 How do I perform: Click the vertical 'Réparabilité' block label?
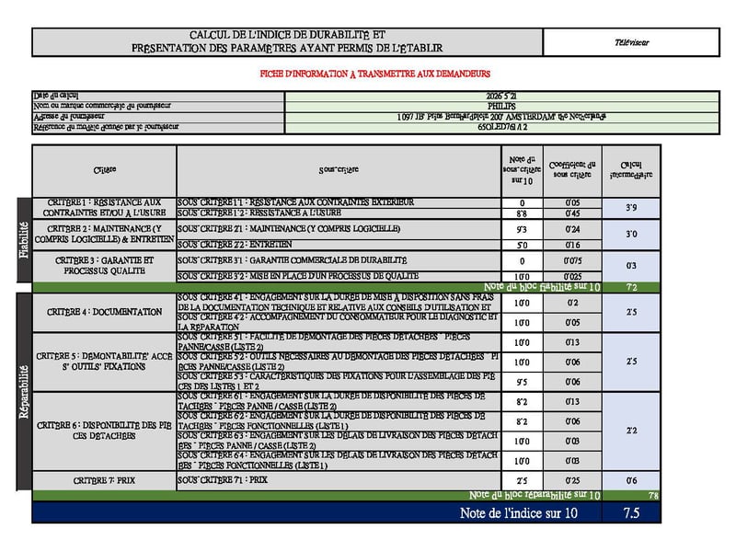(25, 392)
